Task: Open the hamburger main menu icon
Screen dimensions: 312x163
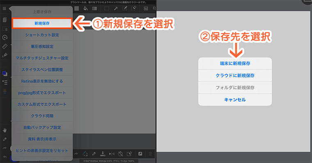Action: pos(5,9)
